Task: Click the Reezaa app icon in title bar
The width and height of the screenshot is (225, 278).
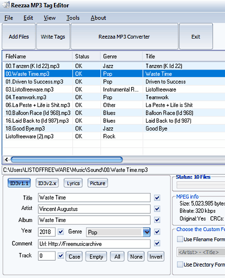Action: coord(6,5)
